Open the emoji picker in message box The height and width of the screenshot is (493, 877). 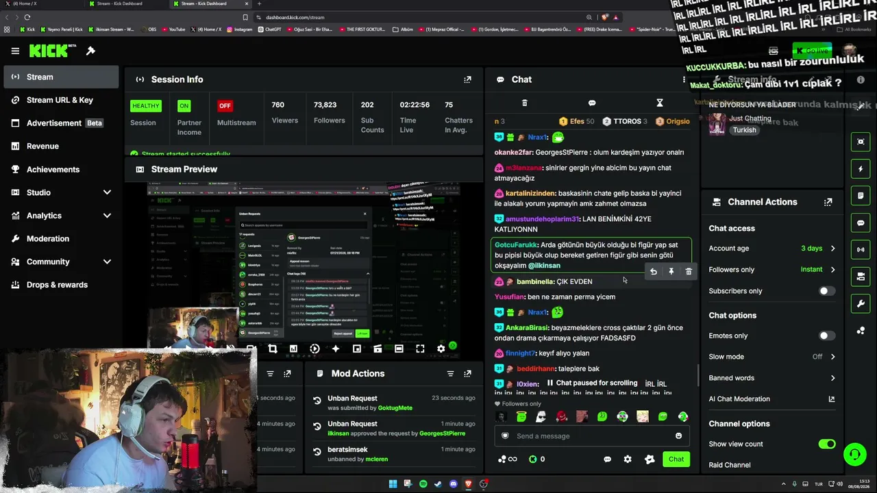678,435
